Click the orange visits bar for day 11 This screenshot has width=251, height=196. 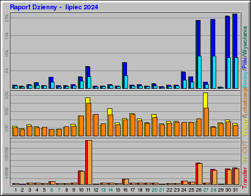pos(89,120)
